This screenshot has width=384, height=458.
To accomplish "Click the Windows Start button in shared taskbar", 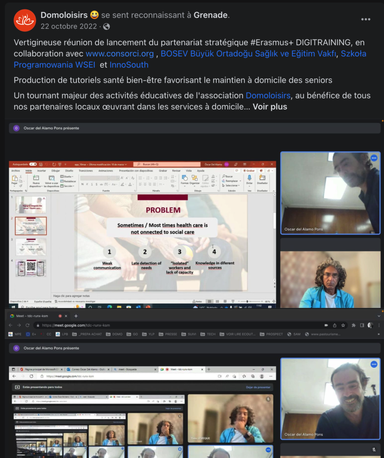I will click(13, 307).
